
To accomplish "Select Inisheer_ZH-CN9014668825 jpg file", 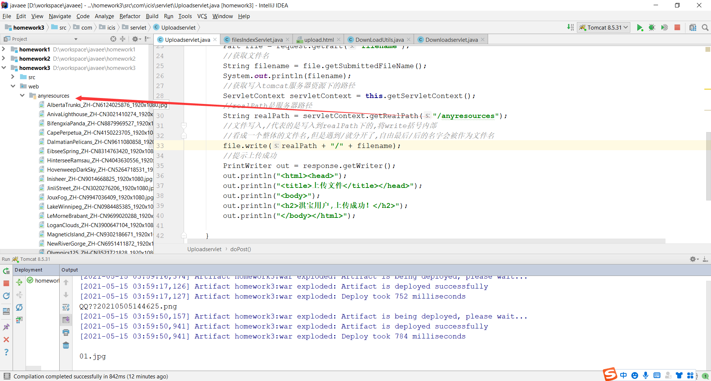I will tap(99, 179).
